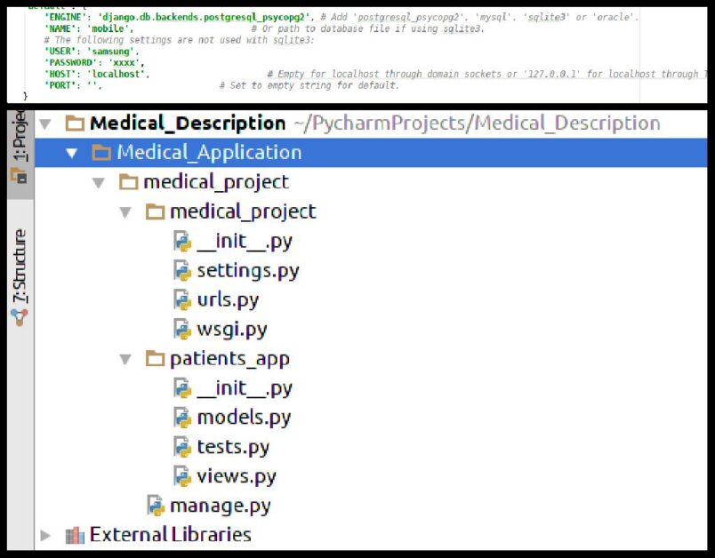715x558 pixels.
Task: Expand the External Libraries node
Action: pyautogui.click(x=46, y=535)
